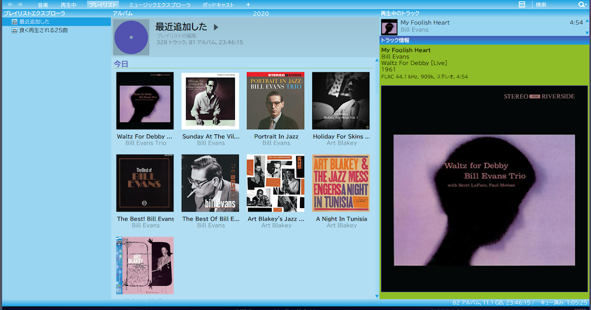Open the 音楽 tab
The width and height of the screenshot is (591, 310).
(43, 5)
